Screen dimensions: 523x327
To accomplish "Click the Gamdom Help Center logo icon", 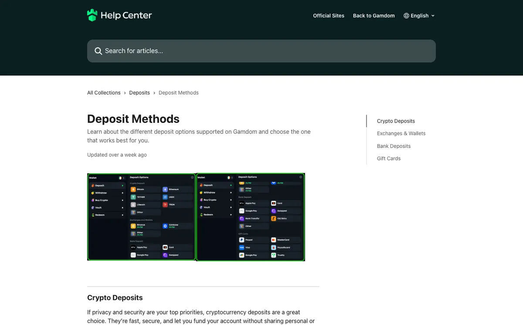I will click(92, 15).
